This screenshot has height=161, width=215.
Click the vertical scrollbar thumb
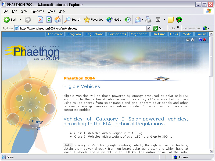click(x=211, y=56)
